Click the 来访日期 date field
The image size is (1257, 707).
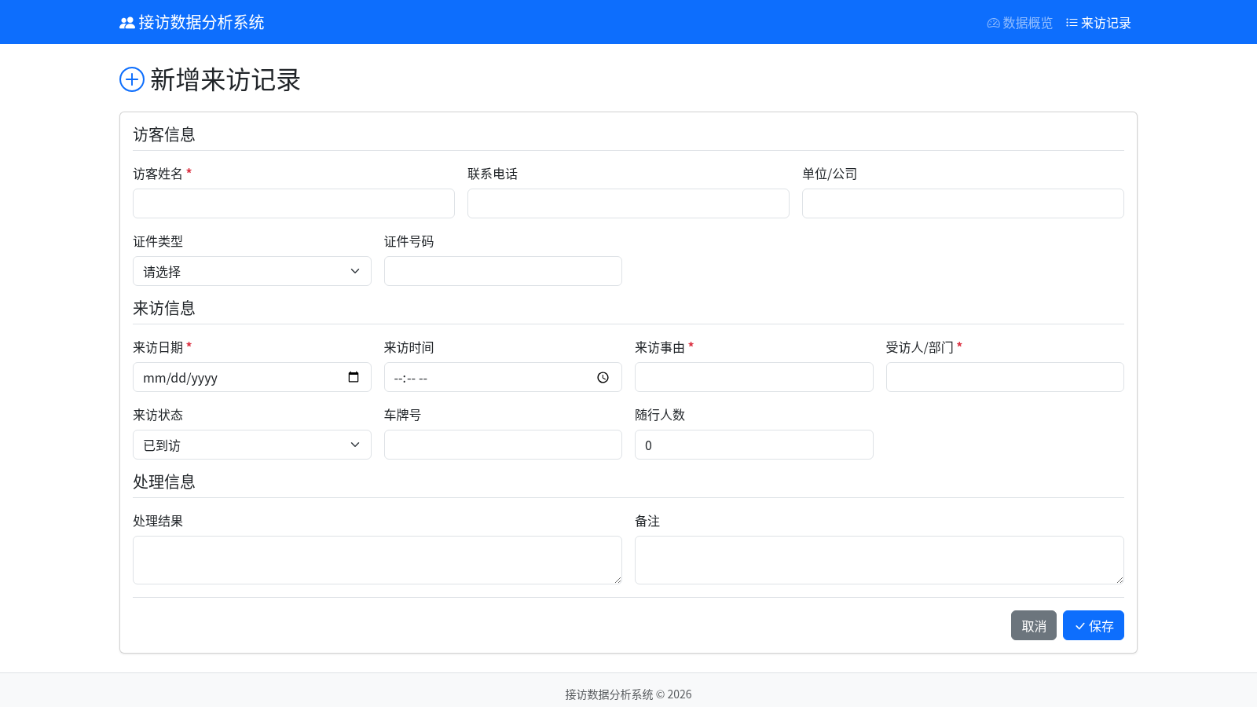252,377
